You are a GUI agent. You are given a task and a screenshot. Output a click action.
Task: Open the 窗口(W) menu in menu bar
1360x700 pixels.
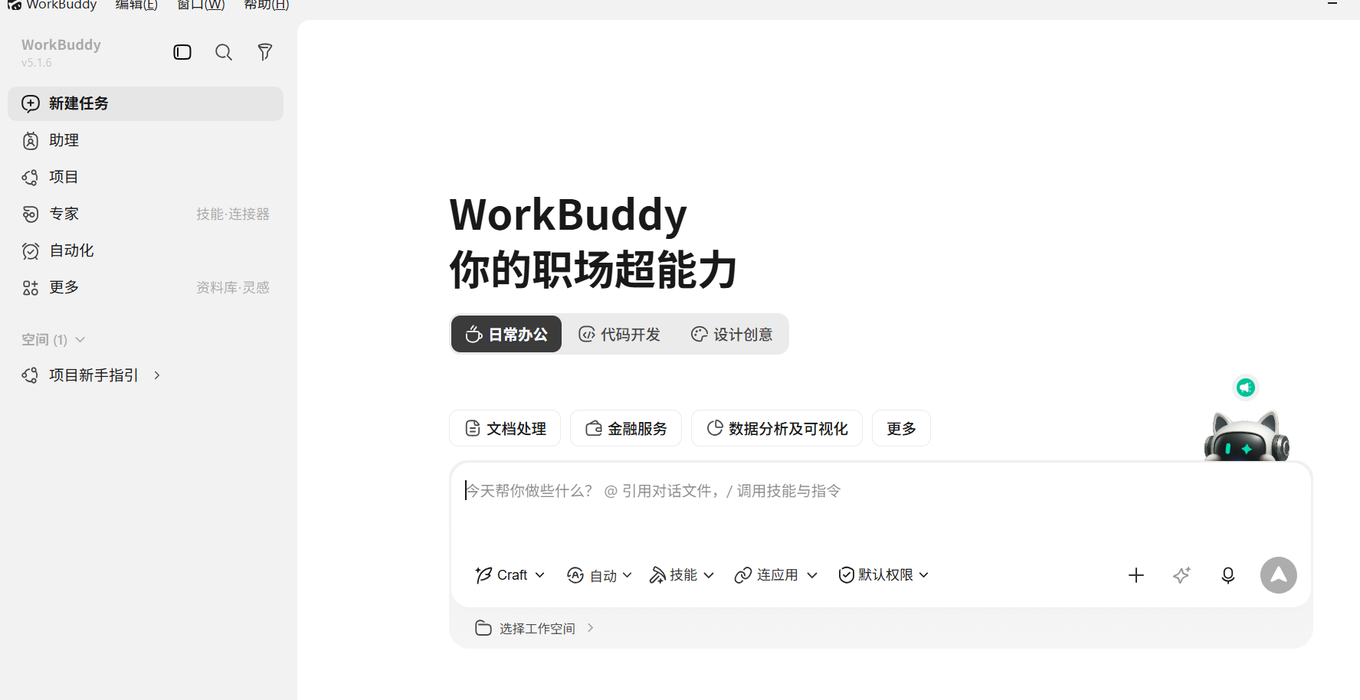[201, 5]
